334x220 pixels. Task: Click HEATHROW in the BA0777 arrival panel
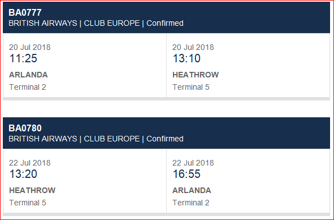[195, 75]
